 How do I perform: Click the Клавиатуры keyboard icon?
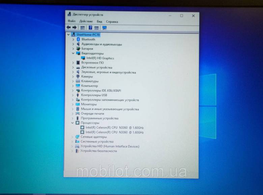click(x=78, y=81)
